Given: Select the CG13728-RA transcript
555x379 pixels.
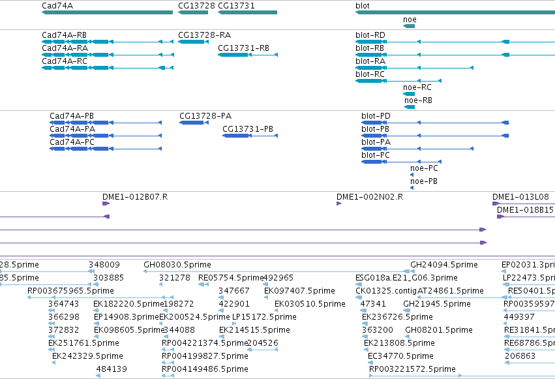Looking at the screenshot, I should [x=193, y=42].
